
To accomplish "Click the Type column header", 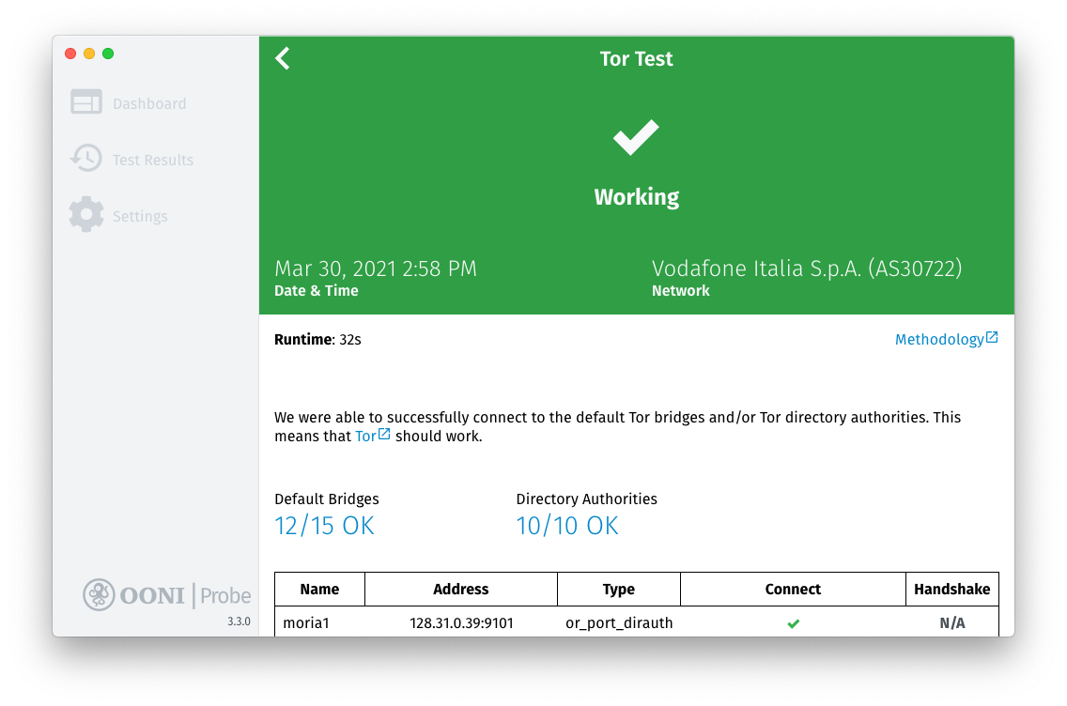I will 618,590.
